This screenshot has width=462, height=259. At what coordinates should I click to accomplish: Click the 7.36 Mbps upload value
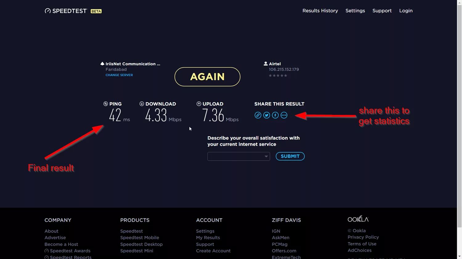point(221,116)
